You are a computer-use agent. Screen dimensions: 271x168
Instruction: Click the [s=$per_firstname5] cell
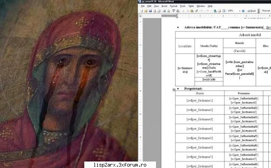(200, 138)
